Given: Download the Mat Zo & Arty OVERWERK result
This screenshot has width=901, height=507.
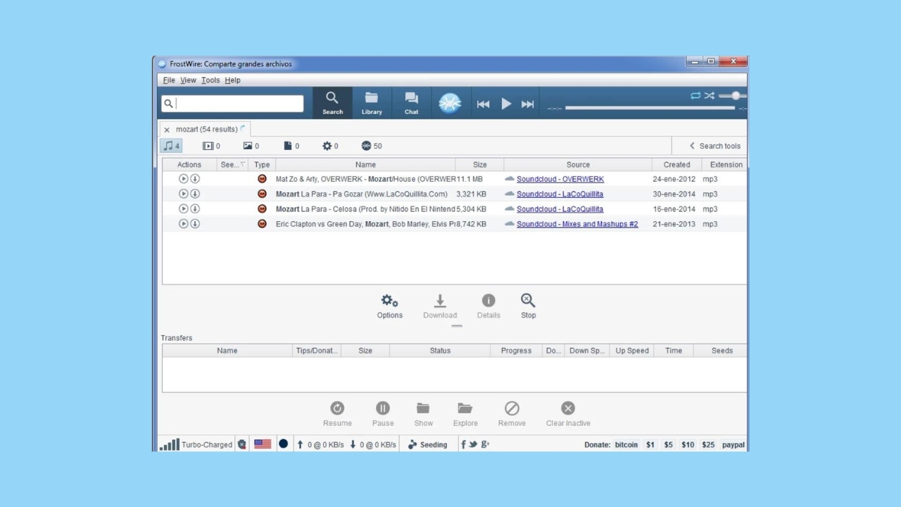Looking at the screenshot, I should 195,179.
